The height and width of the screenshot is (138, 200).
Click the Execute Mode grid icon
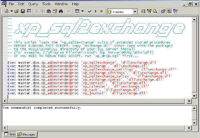tap(77, 11)
